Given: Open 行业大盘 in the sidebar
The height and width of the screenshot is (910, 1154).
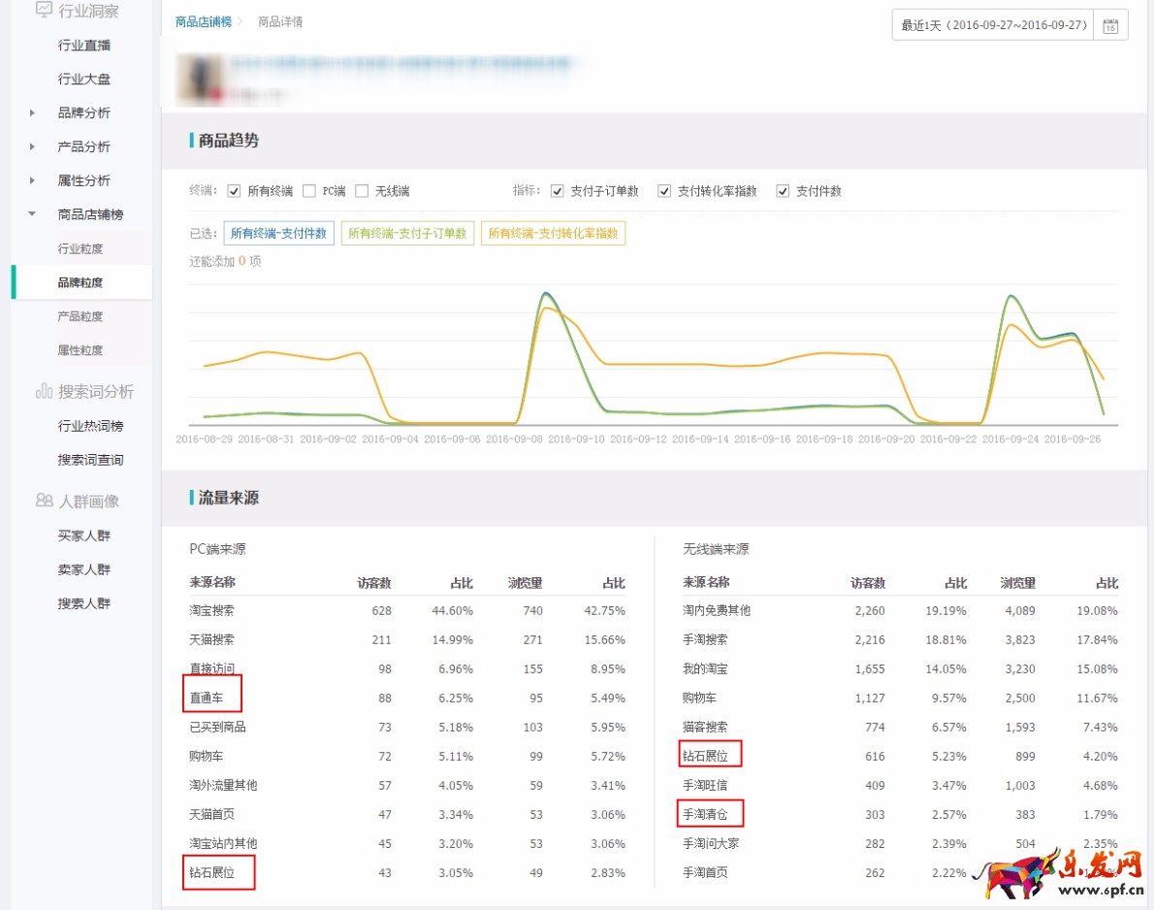Looking at the screenshot, I should 84,79.
